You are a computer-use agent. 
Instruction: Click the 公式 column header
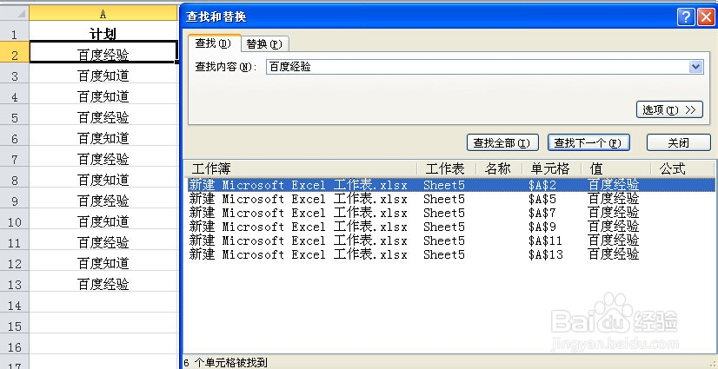(682, 168)
